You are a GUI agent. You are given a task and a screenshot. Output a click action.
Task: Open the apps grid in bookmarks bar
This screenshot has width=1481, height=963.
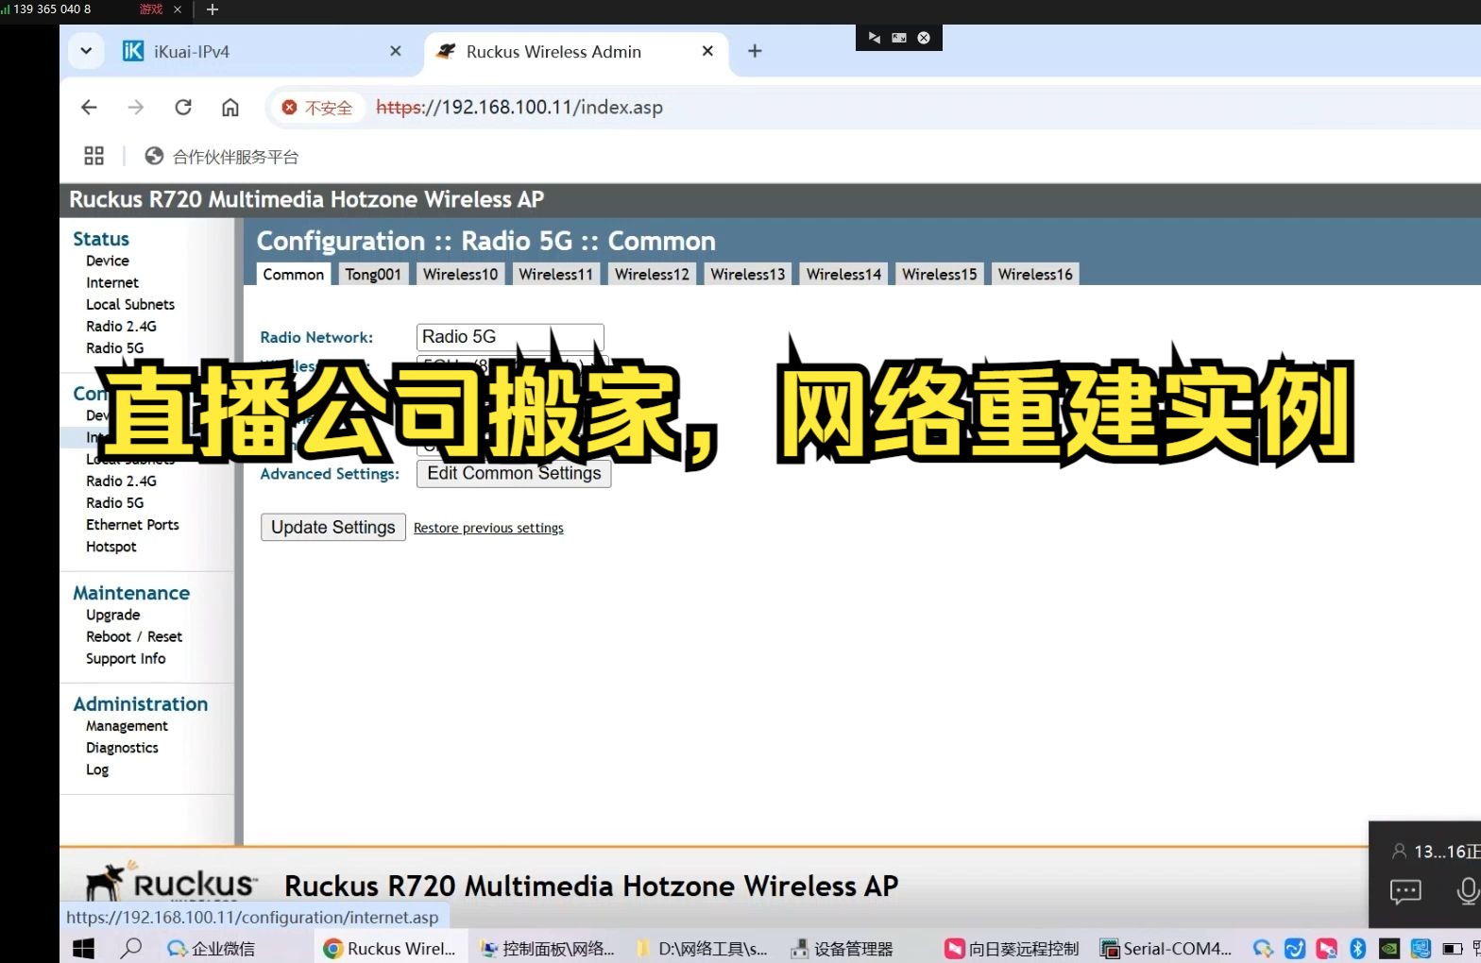click(x=94, y=156)
